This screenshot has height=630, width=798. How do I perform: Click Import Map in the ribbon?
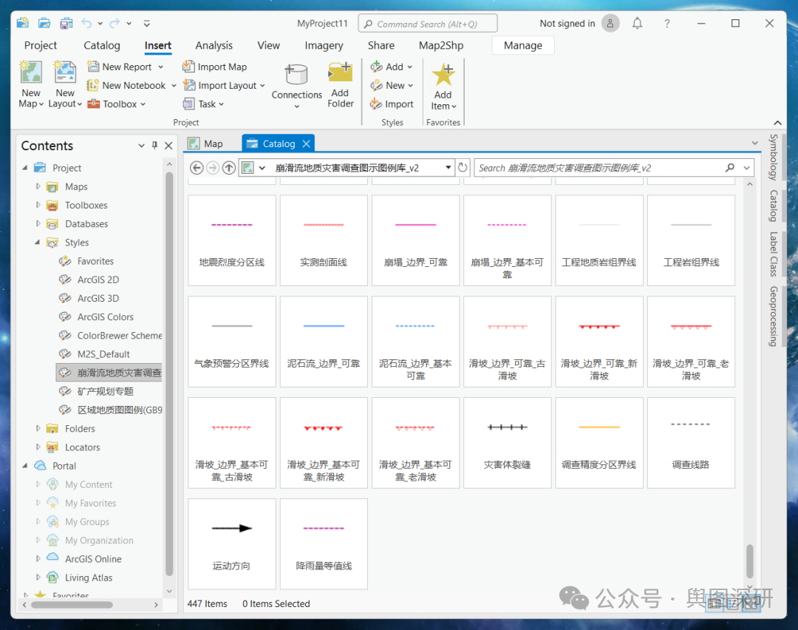tap(215, 67)
